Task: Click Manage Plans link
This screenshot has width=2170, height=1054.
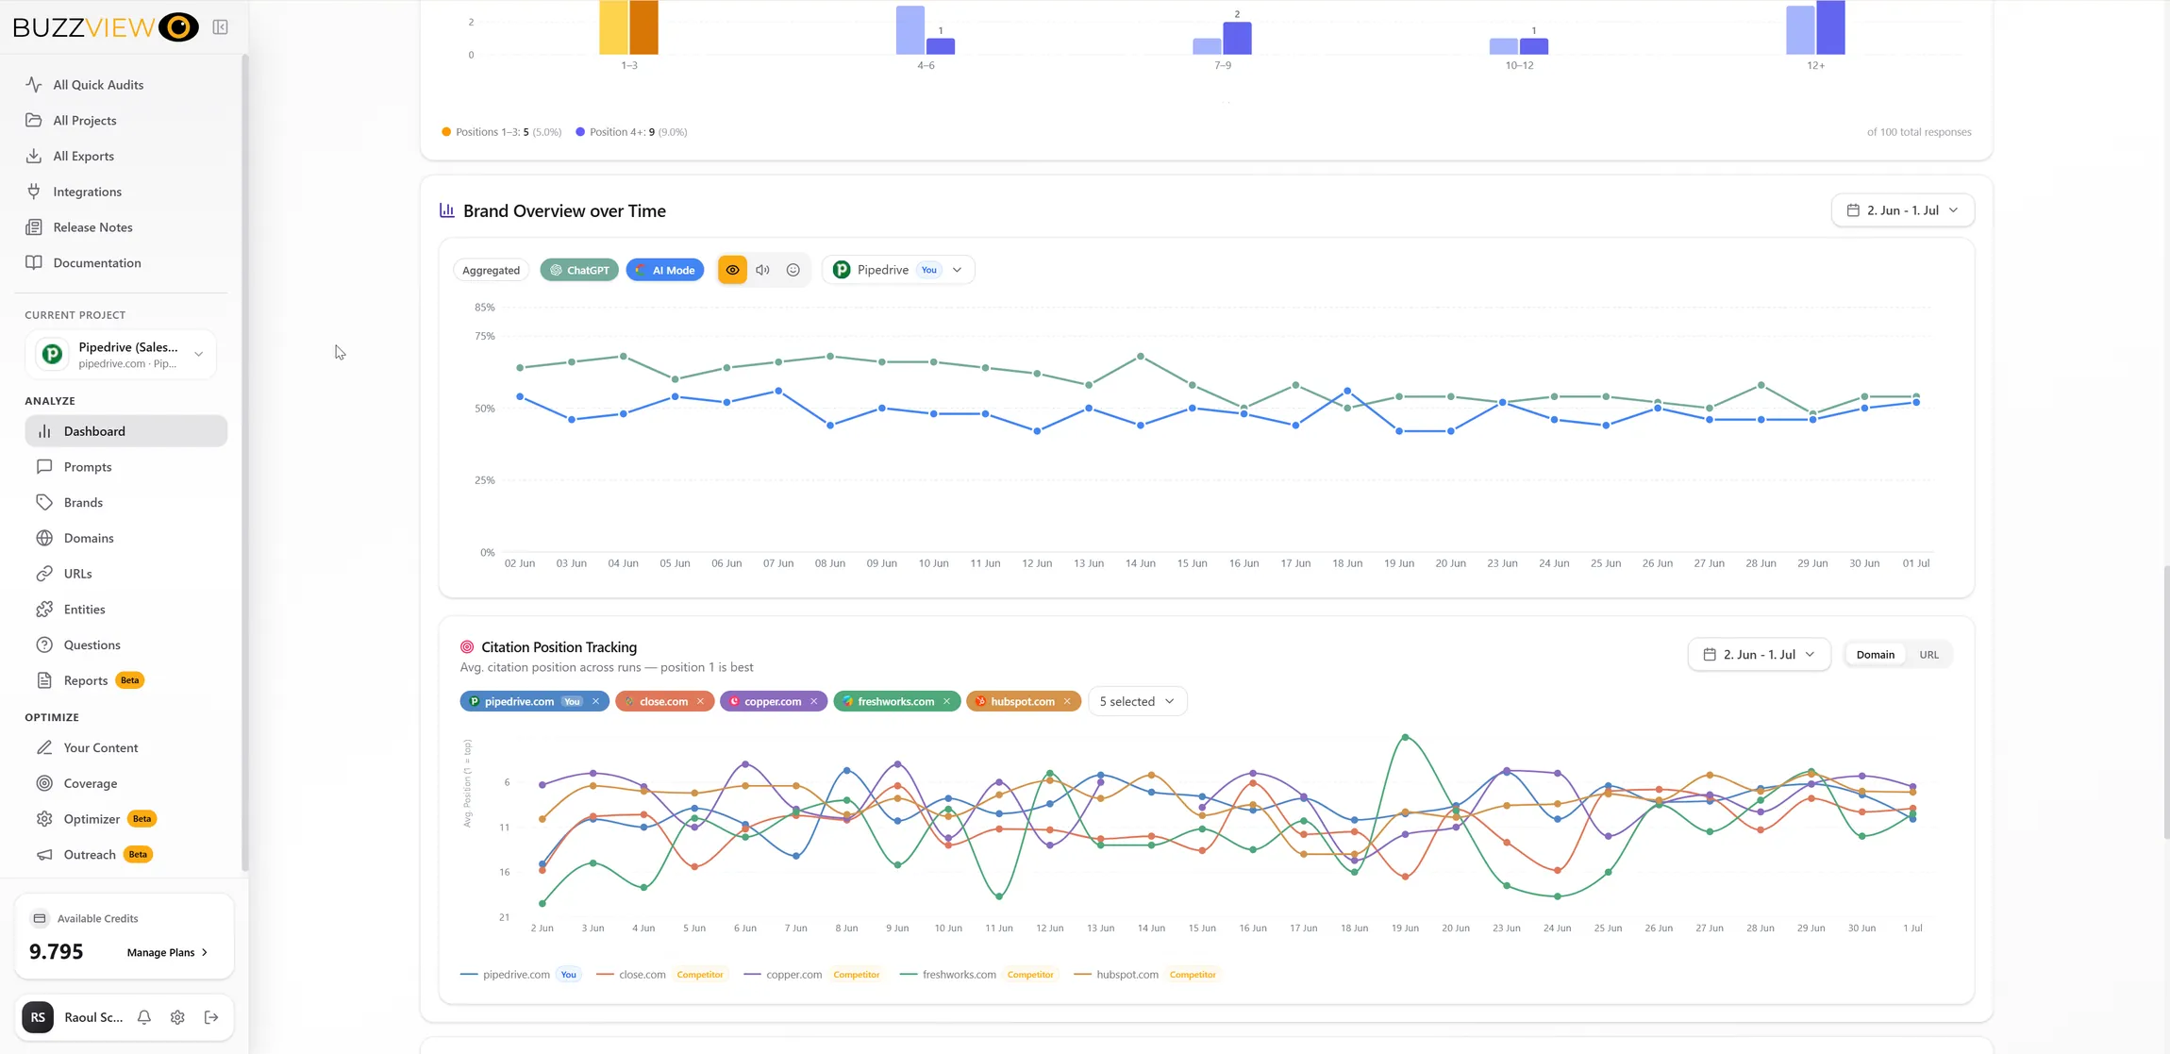Action: (167, 952)
